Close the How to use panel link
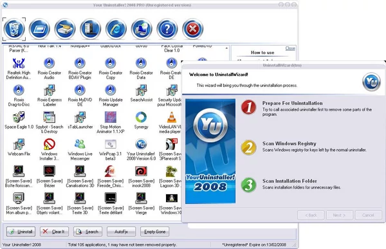The width and height of the screenshot is (386, 249). [290, 48]
